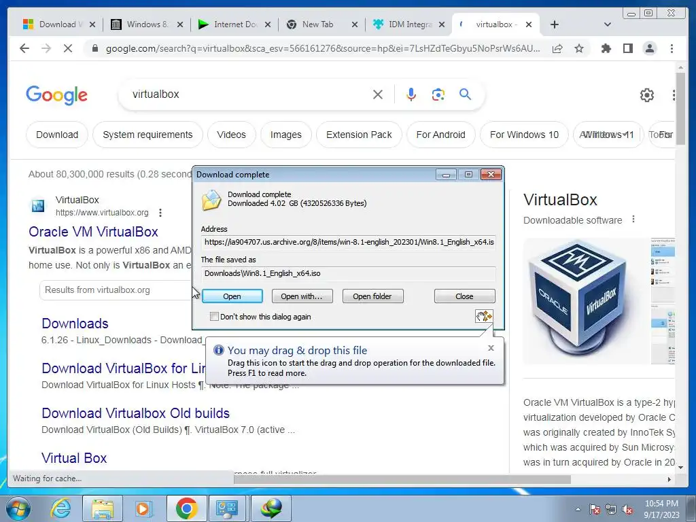Open Oracle VM VirtualBox result link

click(x=93, y=232)
